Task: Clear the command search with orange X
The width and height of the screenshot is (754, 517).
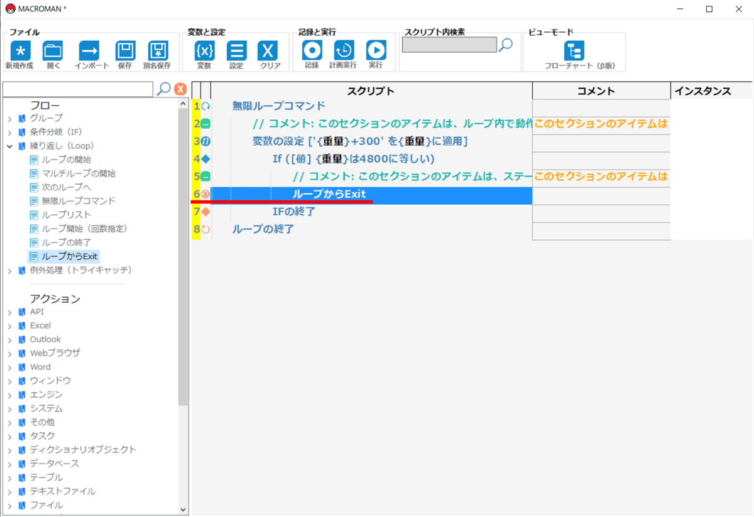Action: coord(180,89)
